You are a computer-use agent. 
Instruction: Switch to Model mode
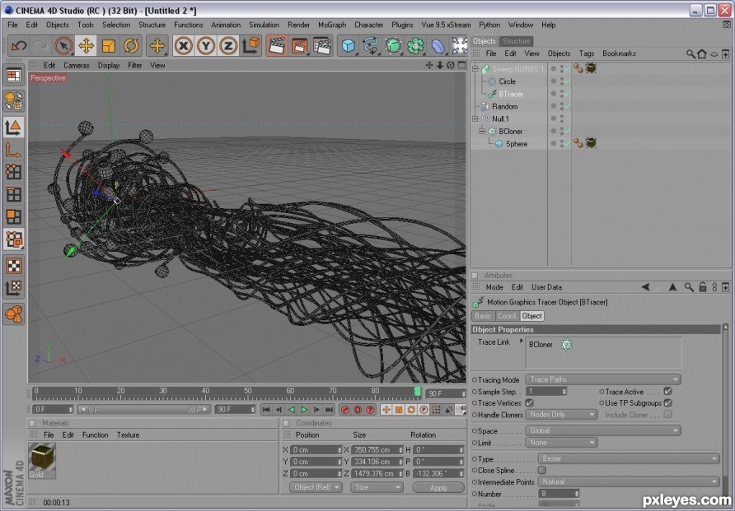[13, 127]
